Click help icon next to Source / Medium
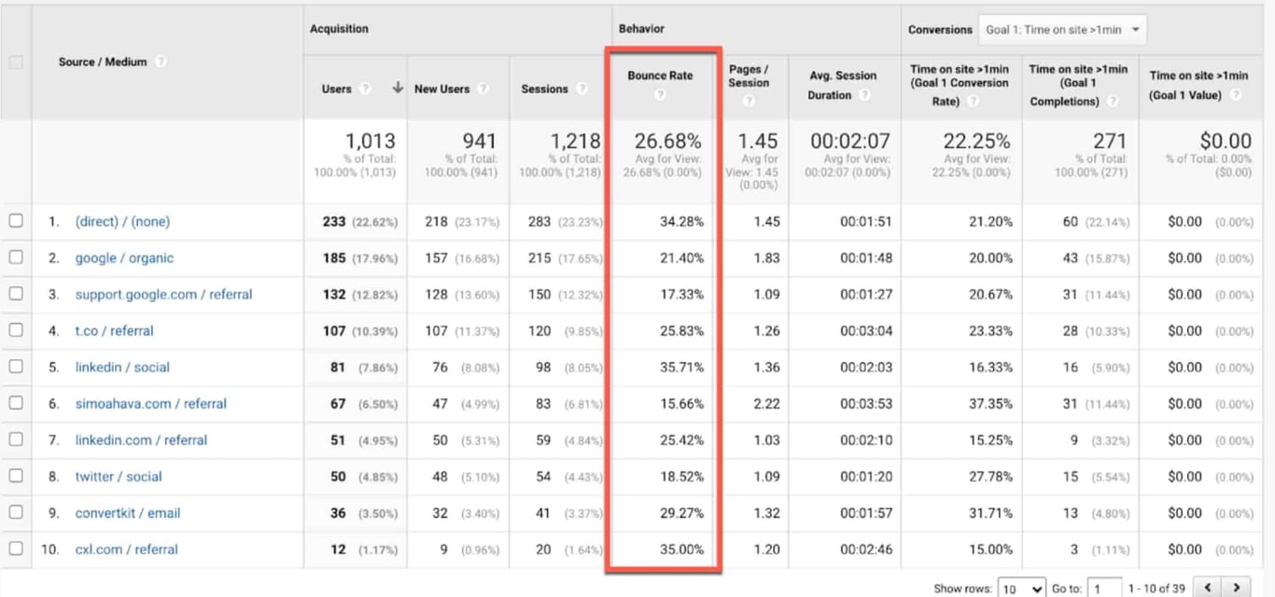Screen dimensions: 1275x597 [x=161, y=62]
